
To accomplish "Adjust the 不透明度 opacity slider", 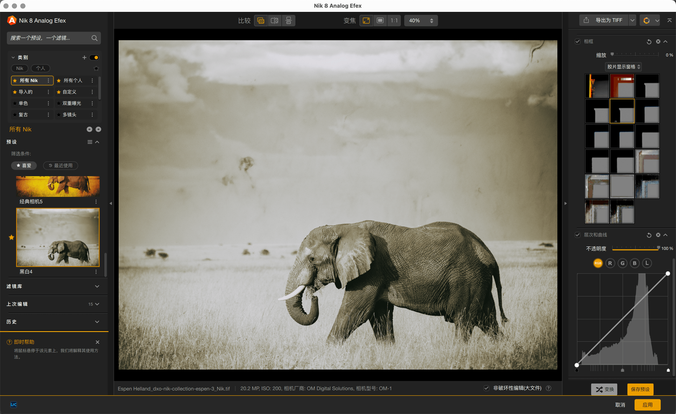I will [x=636, y=248].
